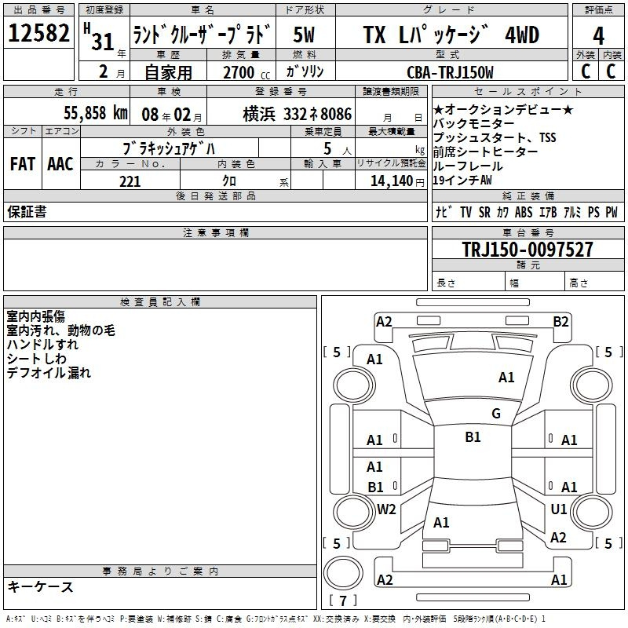Click the B1 roof mark on diagram

pyautogui.click(x=473, y=437)
